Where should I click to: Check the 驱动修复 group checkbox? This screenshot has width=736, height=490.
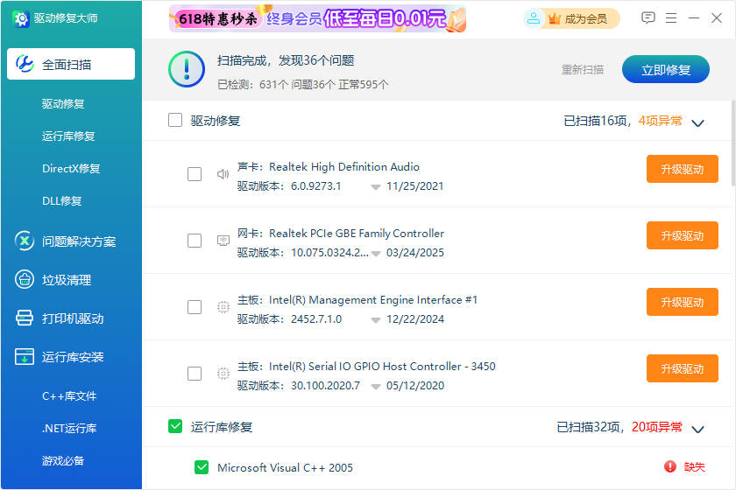click(x=175, y=120)
